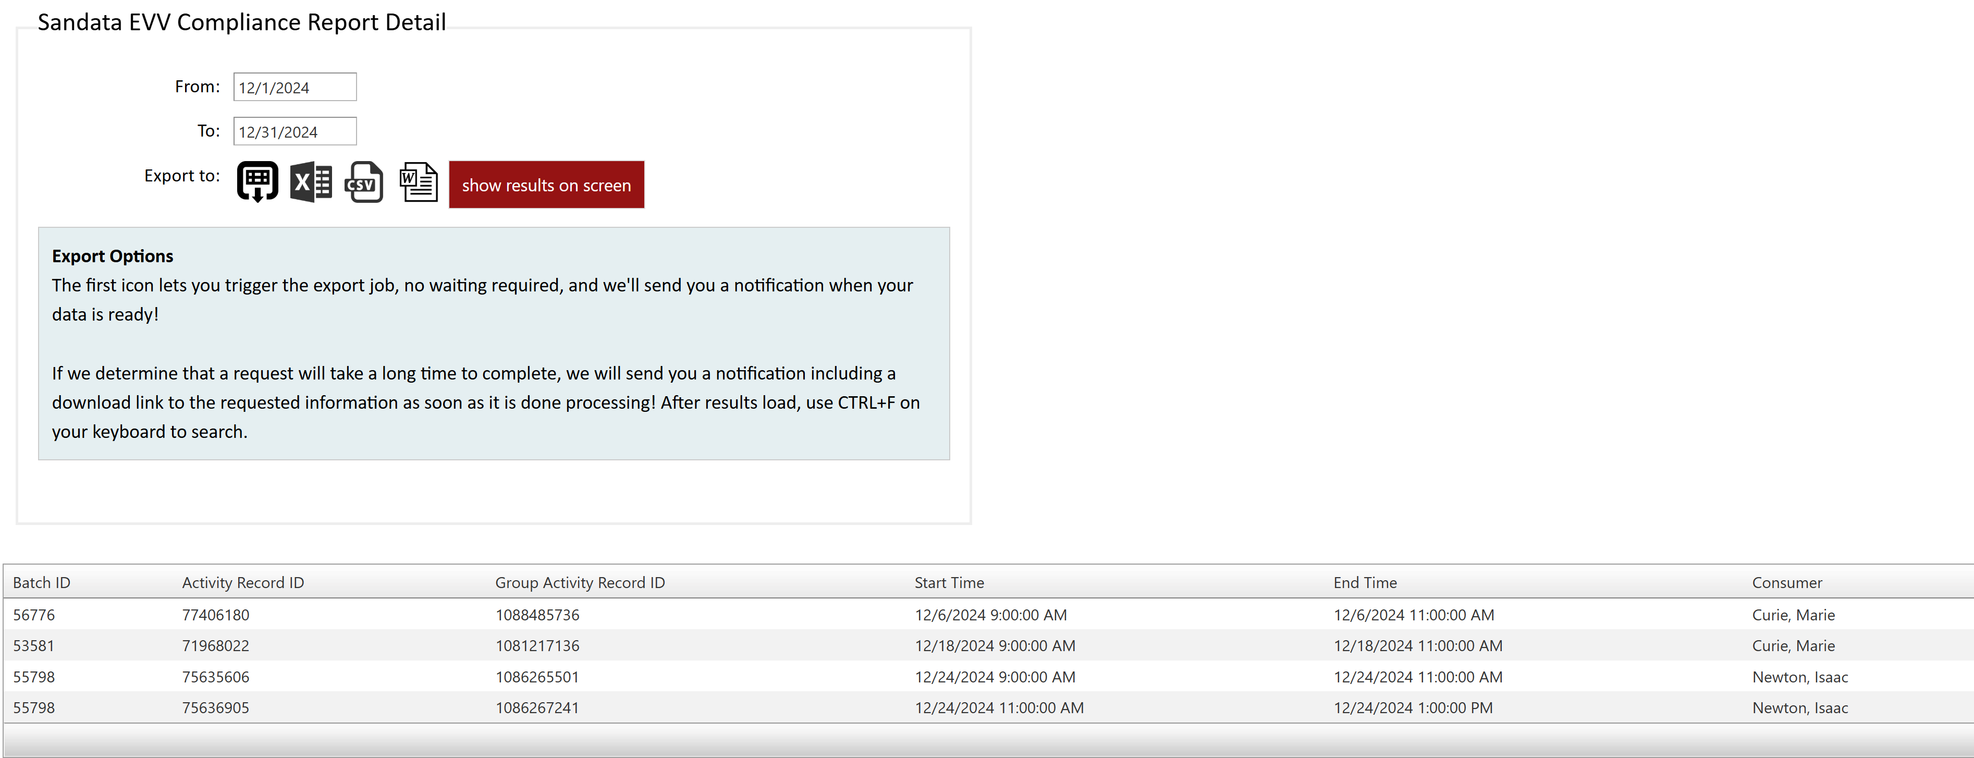
Task: Click the Export Options heading
Action: [x=113, y=256]
